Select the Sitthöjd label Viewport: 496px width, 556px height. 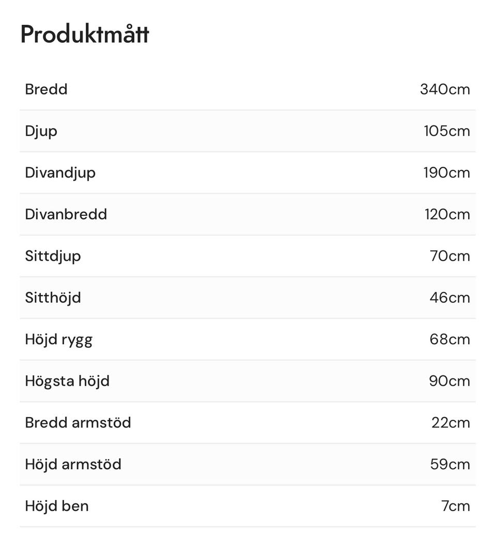(53, 298)
